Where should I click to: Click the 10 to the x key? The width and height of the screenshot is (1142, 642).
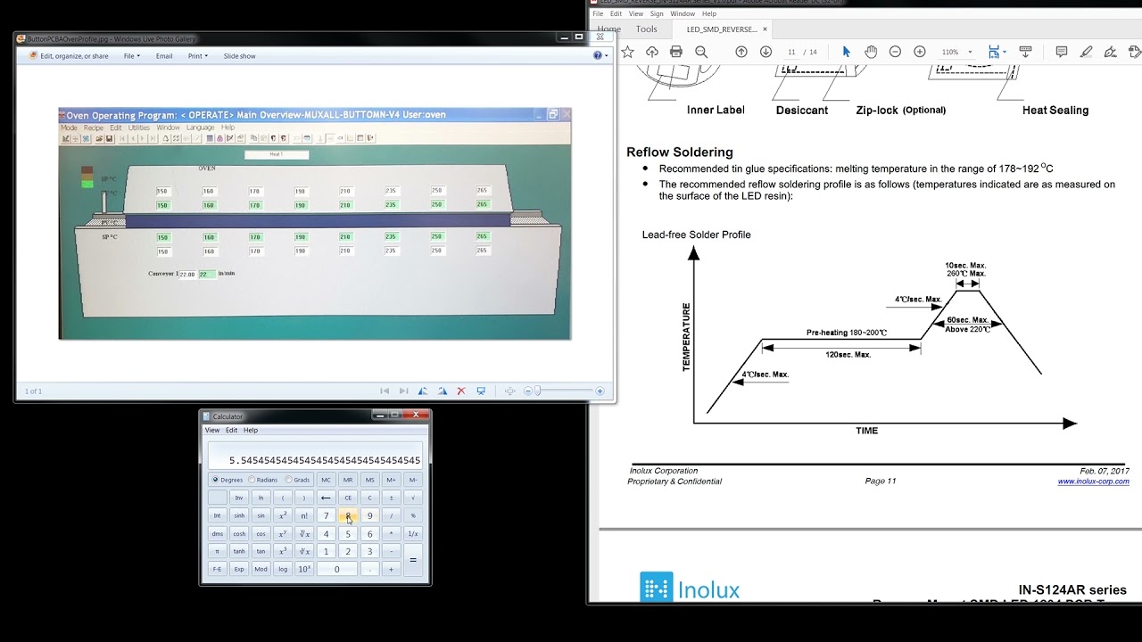(304, 569)
